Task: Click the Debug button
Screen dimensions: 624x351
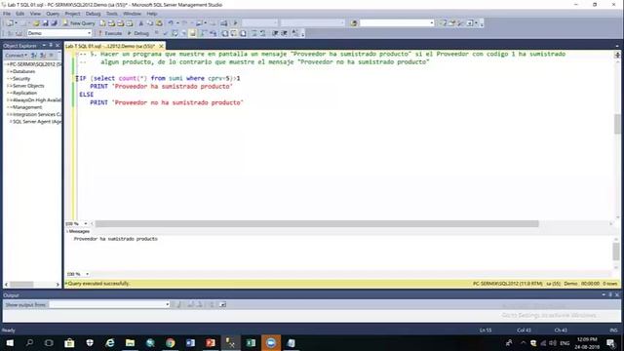Action: (x=137, y=33)
